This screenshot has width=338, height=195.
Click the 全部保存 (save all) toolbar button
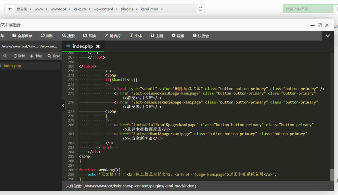coord(22,36)
